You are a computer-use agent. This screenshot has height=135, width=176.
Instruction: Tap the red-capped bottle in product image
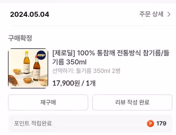37,69
